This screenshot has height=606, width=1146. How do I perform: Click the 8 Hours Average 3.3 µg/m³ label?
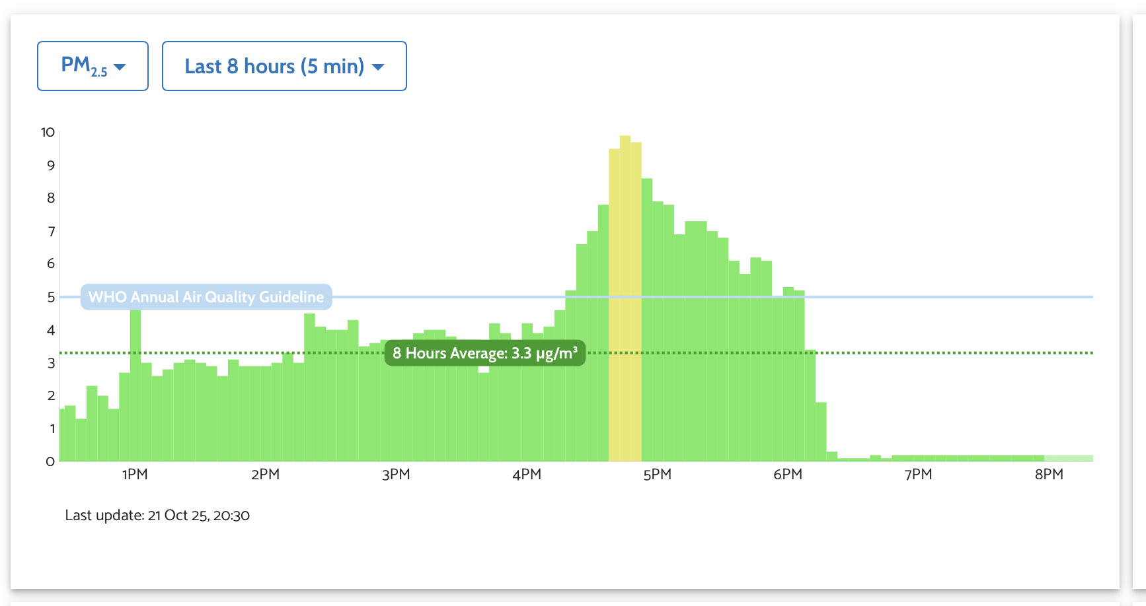point(484,353)
